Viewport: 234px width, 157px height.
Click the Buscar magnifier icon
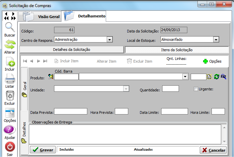pyautogui.click(x=9, y=27)
